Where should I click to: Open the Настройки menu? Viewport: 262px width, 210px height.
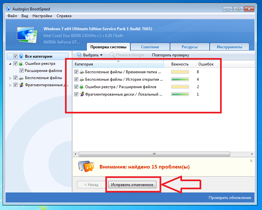point(42,16)
